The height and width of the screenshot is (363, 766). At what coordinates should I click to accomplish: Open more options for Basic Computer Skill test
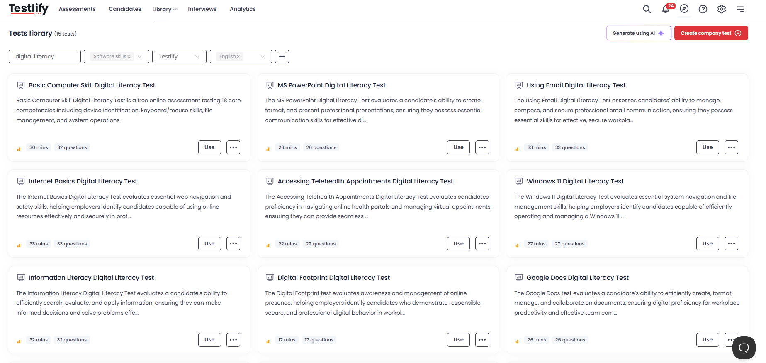233,147
